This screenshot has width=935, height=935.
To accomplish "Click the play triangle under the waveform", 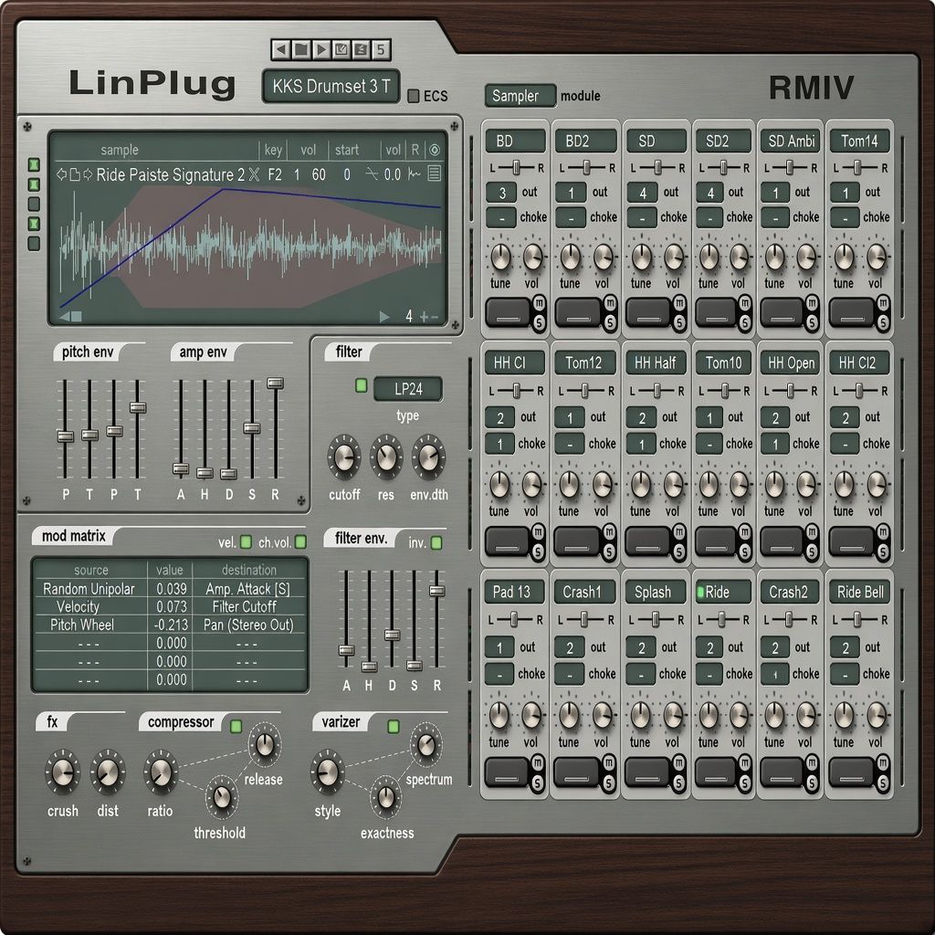I will click(384, 316).
